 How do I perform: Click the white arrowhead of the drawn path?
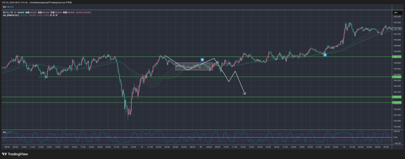coord(245,94)
